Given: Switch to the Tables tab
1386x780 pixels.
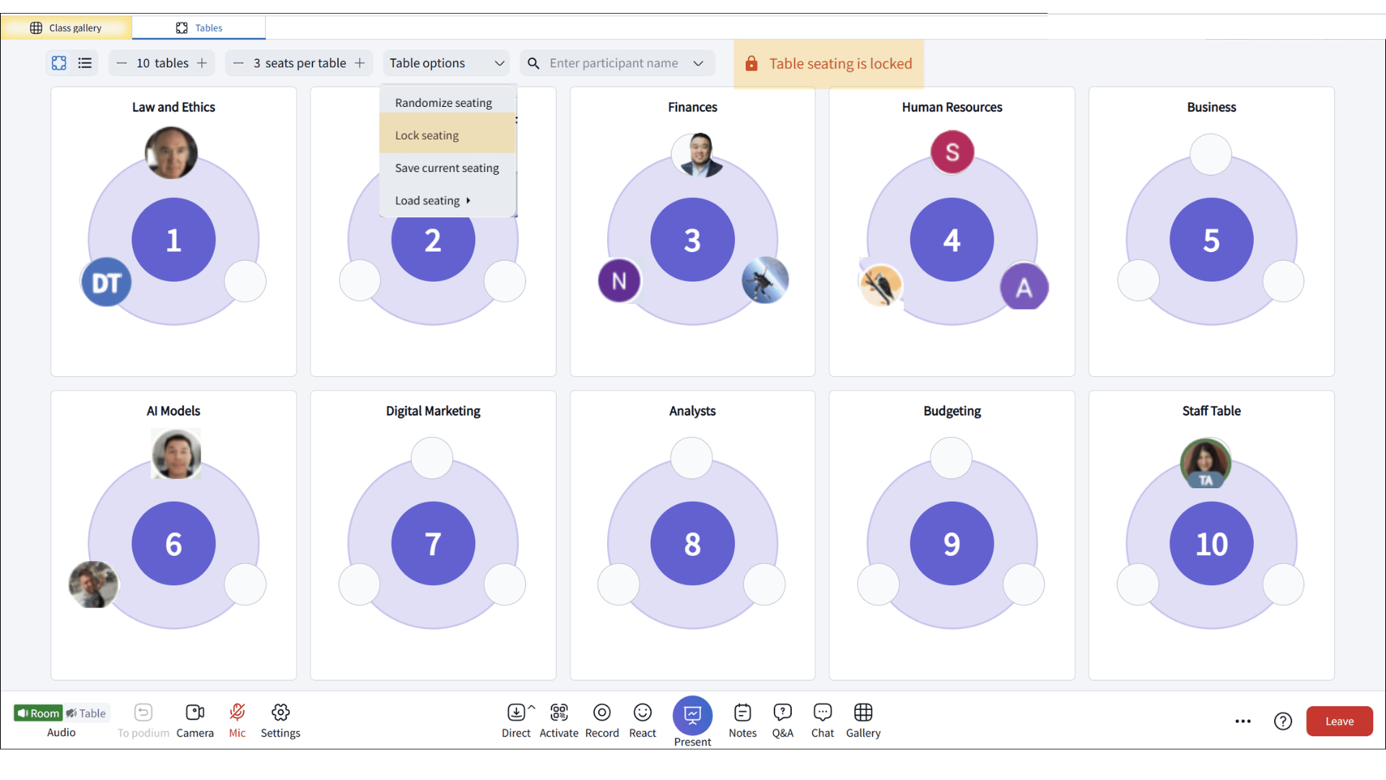Looking at the screenshot, I should coord(199,27).
